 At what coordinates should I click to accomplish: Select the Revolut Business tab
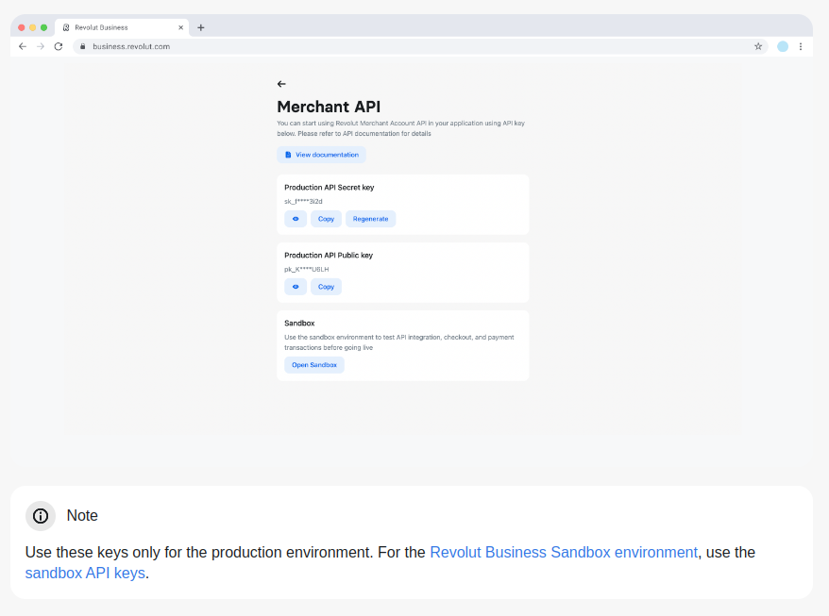[122, 27]
